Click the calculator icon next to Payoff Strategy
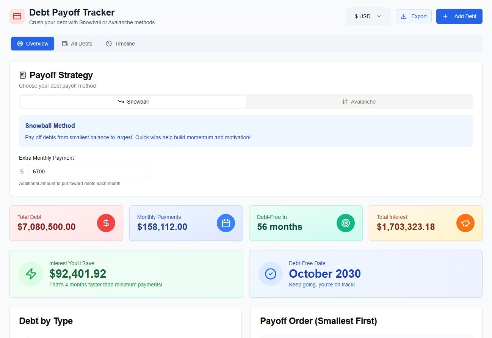Screen dimensions: 492x338 click(x=24, y=75)
